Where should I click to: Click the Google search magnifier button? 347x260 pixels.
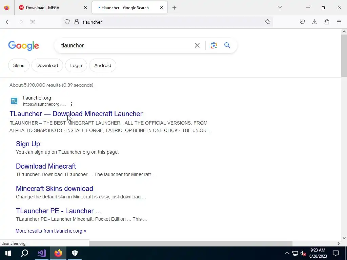[x=227, y=45]
